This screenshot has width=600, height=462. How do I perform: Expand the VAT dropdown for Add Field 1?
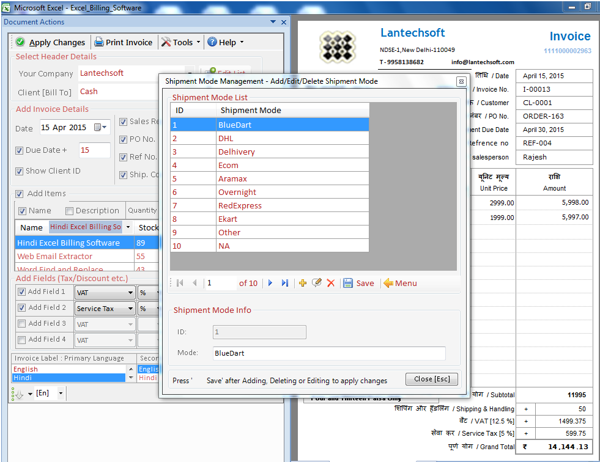pos(130,293)
